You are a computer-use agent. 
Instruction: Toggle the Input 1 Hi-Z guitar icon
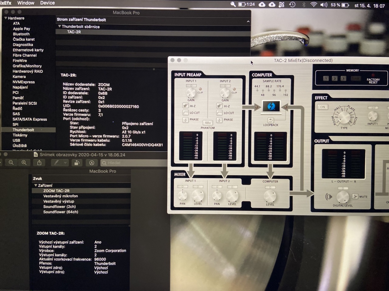coord(185,106)
